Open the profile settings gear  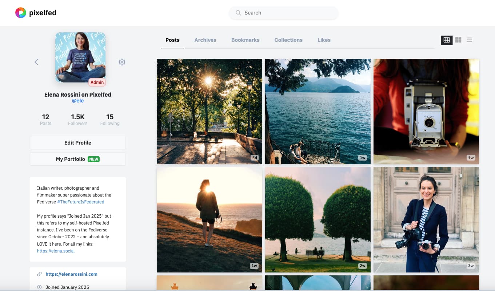point(122,62)
